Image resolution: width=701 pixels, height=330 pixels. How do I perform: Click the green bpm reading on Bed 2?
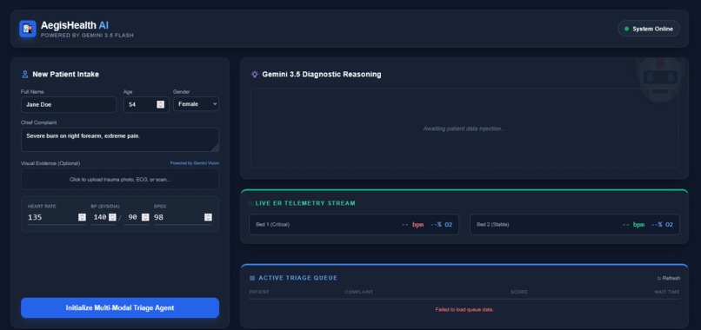633,225
